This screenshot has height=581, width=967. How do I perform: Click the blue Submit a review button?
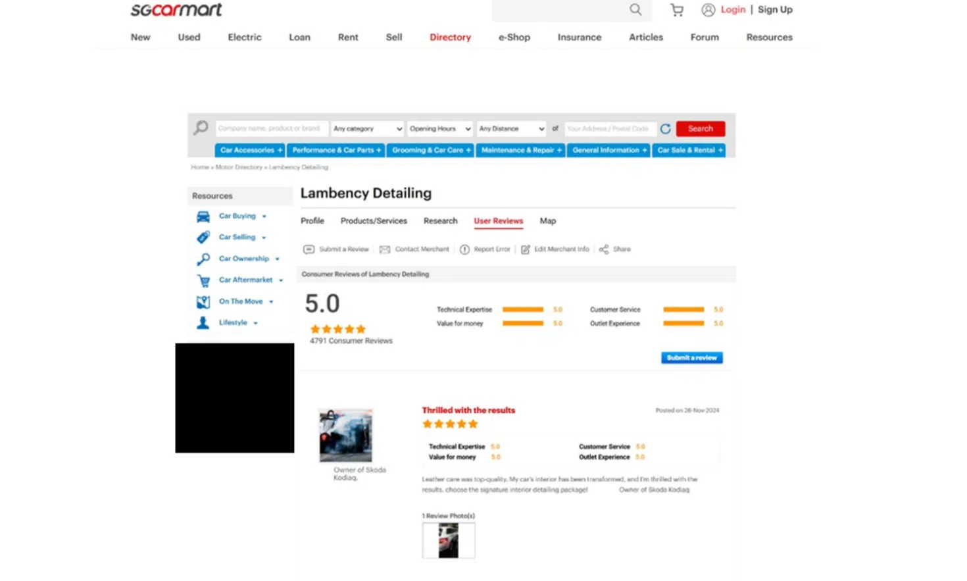(x=691, y=358)
